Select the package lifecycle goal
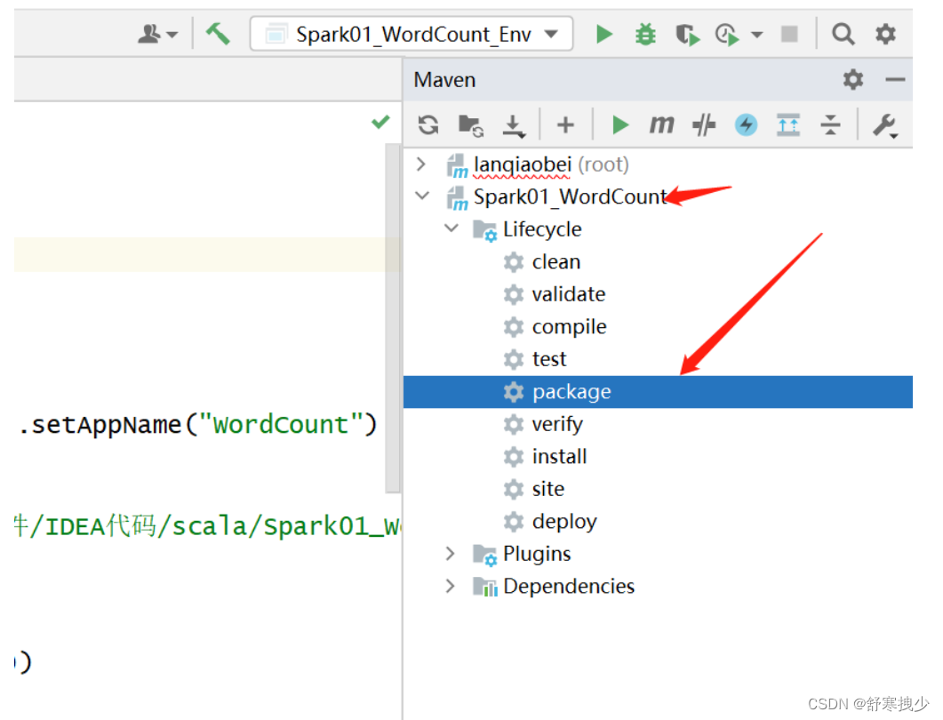This screenshot has height=720, width=943. 658,392
